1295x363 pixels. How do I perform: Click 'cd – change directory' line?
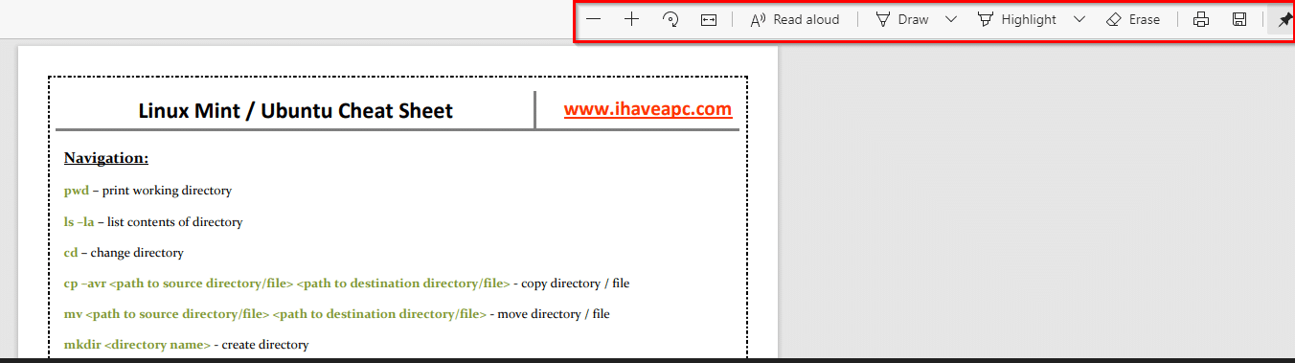coord(124,253)
